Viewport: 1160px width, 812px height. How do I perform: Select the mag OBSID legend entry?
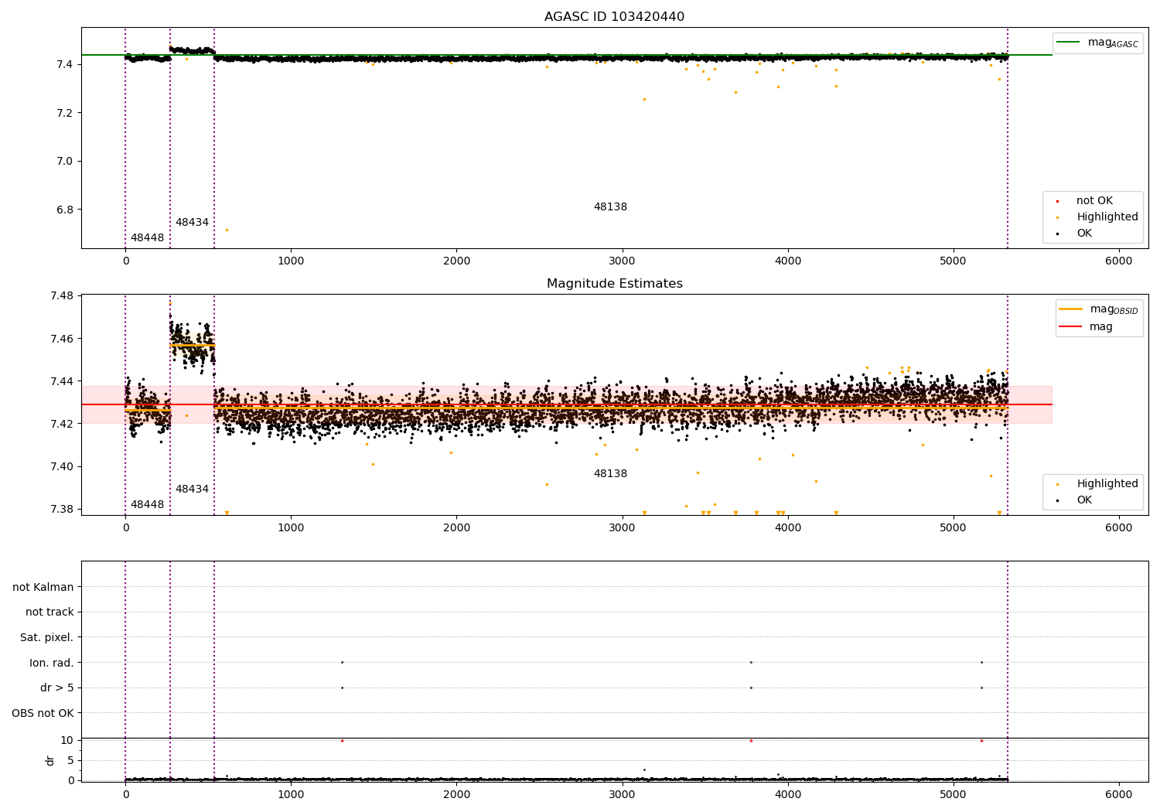pos(1099,309)
